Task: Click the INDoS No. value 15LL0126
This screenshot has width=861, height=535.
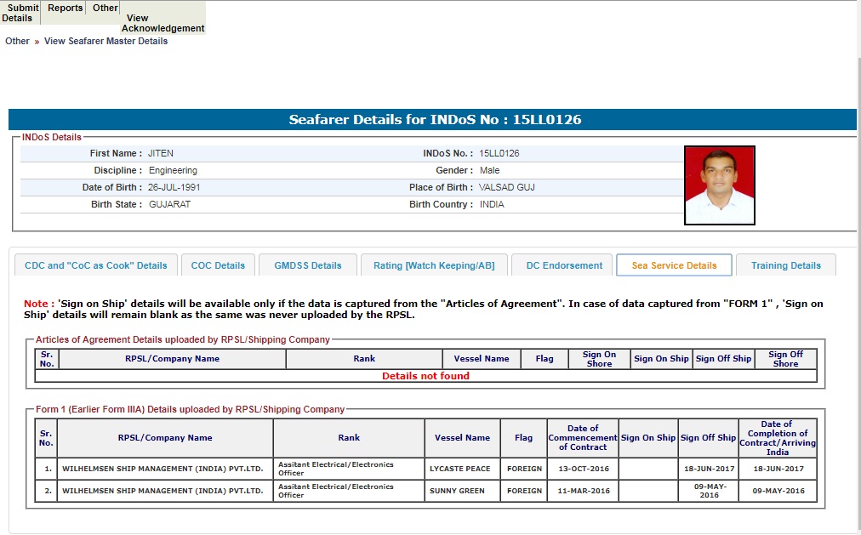Action: (x=499, y=154)
